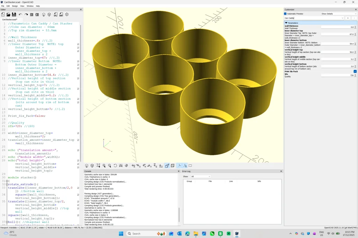Toggle the Show Axes icon

click(x=179, y=166)
